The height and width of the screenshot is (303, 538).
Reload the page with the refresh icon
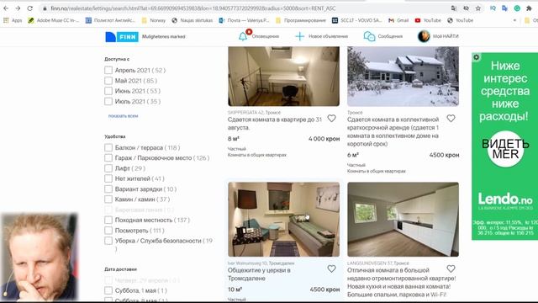(30, 8)
